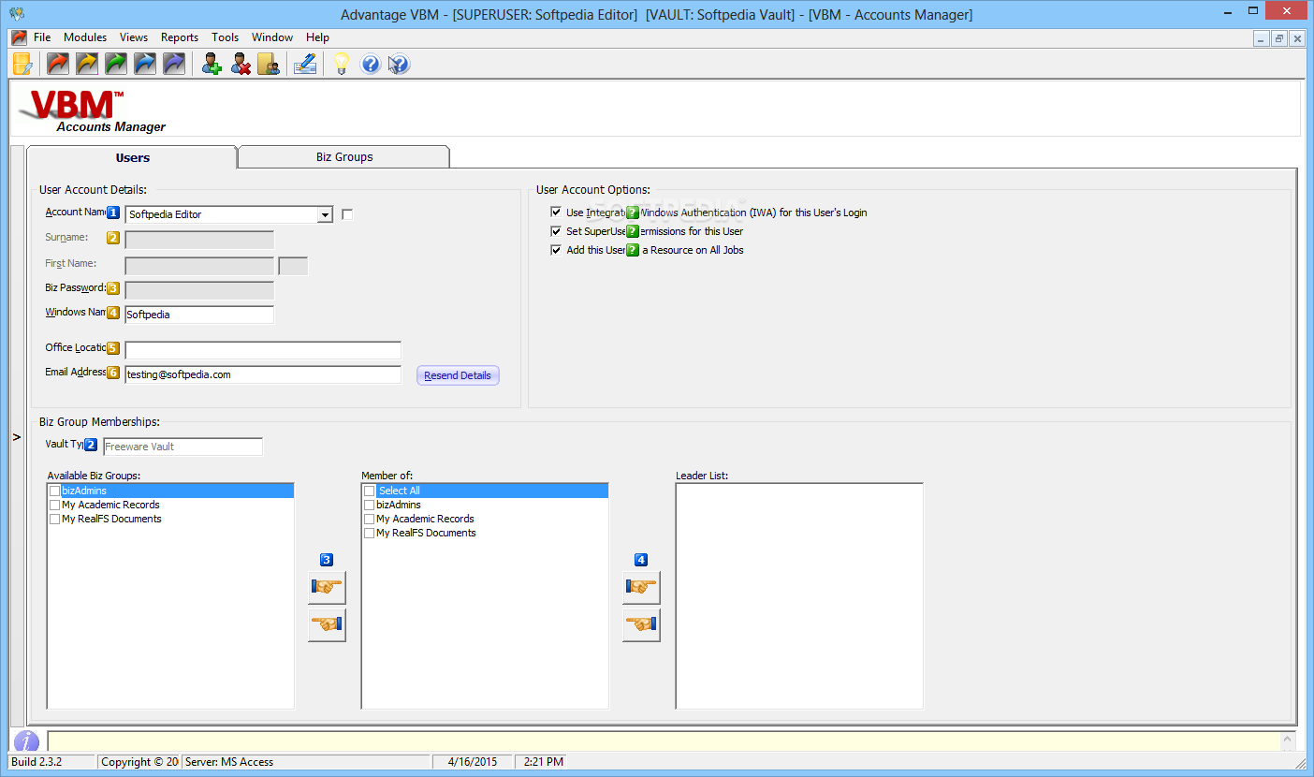Click the Office Location input field
1314x777 pixels.
click(263, 350)
